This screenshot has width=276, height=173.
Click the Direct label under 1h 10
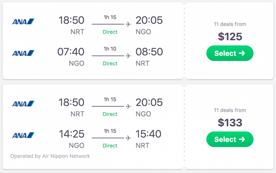(x=110, y=64)
